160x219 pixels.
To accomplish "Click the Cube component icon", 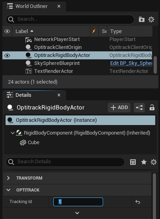I will (x=23, y=143).
